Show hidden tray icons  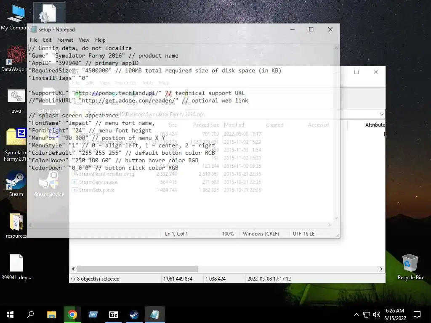click(x=356, y=315)
